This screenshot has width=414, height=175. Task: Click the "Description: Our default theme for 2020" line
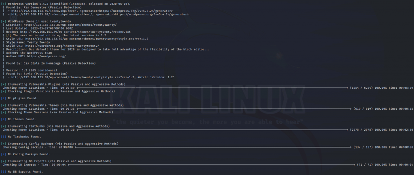tap(108, 49)
